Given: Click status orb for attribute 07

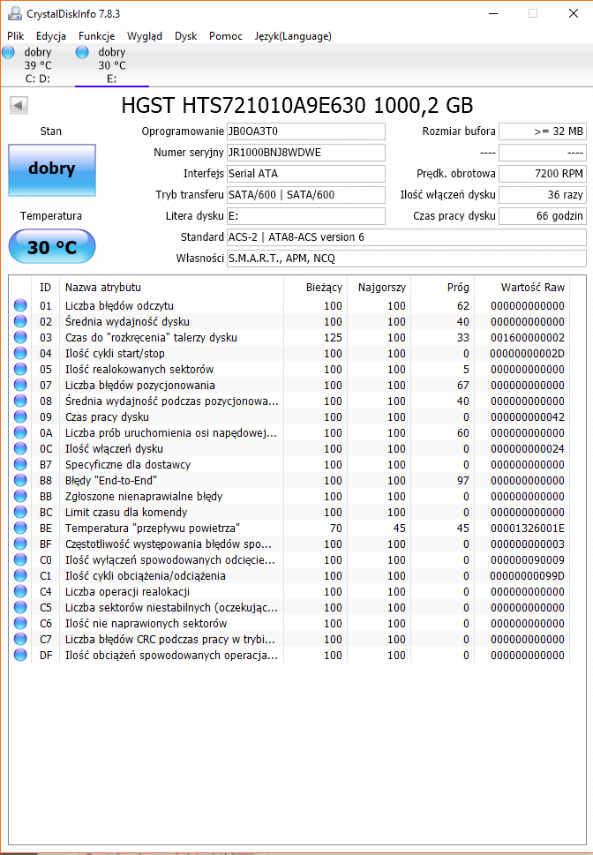Looking at the screenshot, I should click(x=20, y=385).
